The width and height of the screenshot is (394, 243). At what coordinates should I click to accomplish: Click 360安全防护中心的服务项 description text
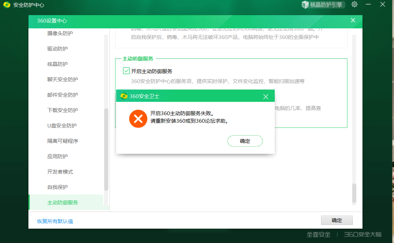(218, 81)
